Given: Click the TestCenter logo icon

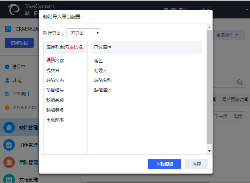Looking at the screenshot, I should [13, 9].
